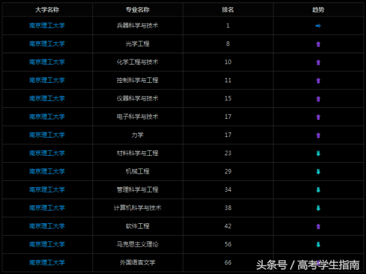
Task: Click rank value 15
Action: pyautogui.click(x=228, y=98)
